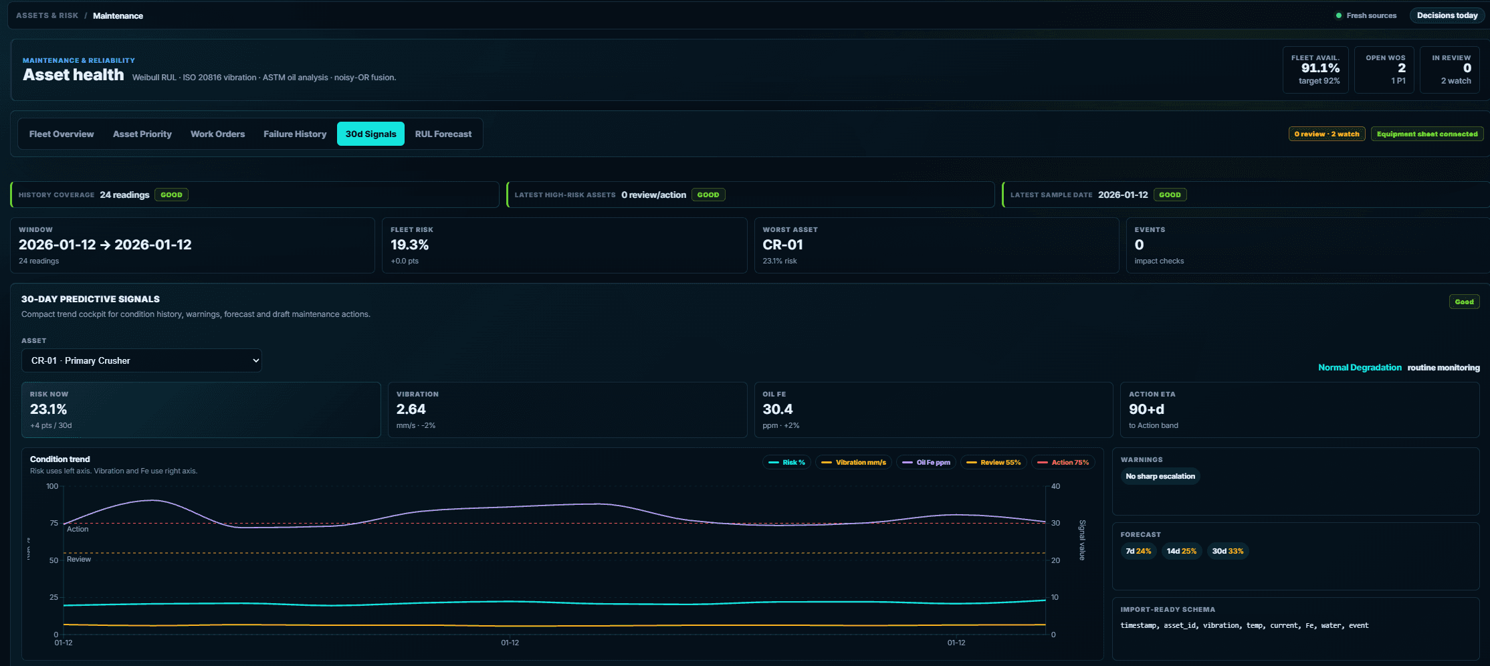
Task: Click the Maintenance breadcrumb
Action: point(118,15)
